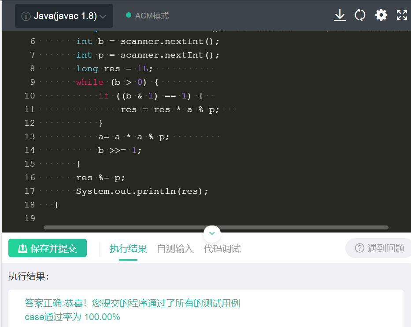Click the 保存并提交 submit button
Screen dimensions: 411x327
[47, 248]
